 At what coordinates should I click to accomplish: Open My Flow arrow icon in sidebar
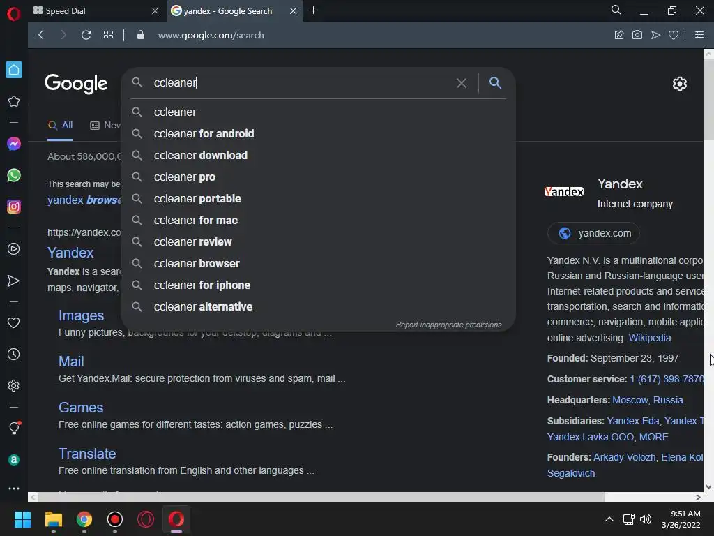coord(14,281)
